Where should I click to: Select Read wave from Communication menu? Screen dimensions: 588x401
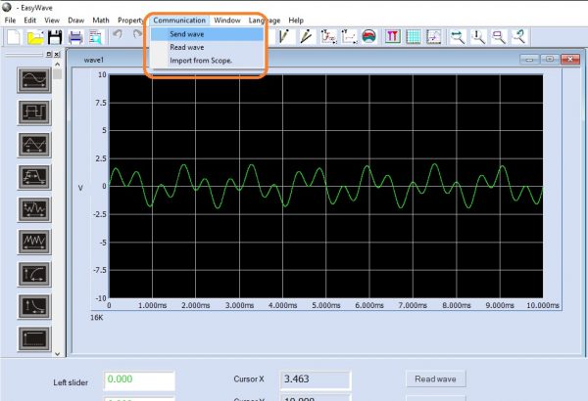(x=186, y=47)
